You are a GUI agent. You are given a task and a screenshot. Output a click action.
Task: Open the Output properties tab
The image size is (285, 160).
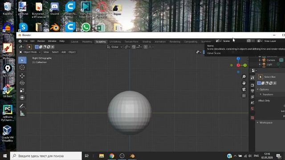click(252, 91)
